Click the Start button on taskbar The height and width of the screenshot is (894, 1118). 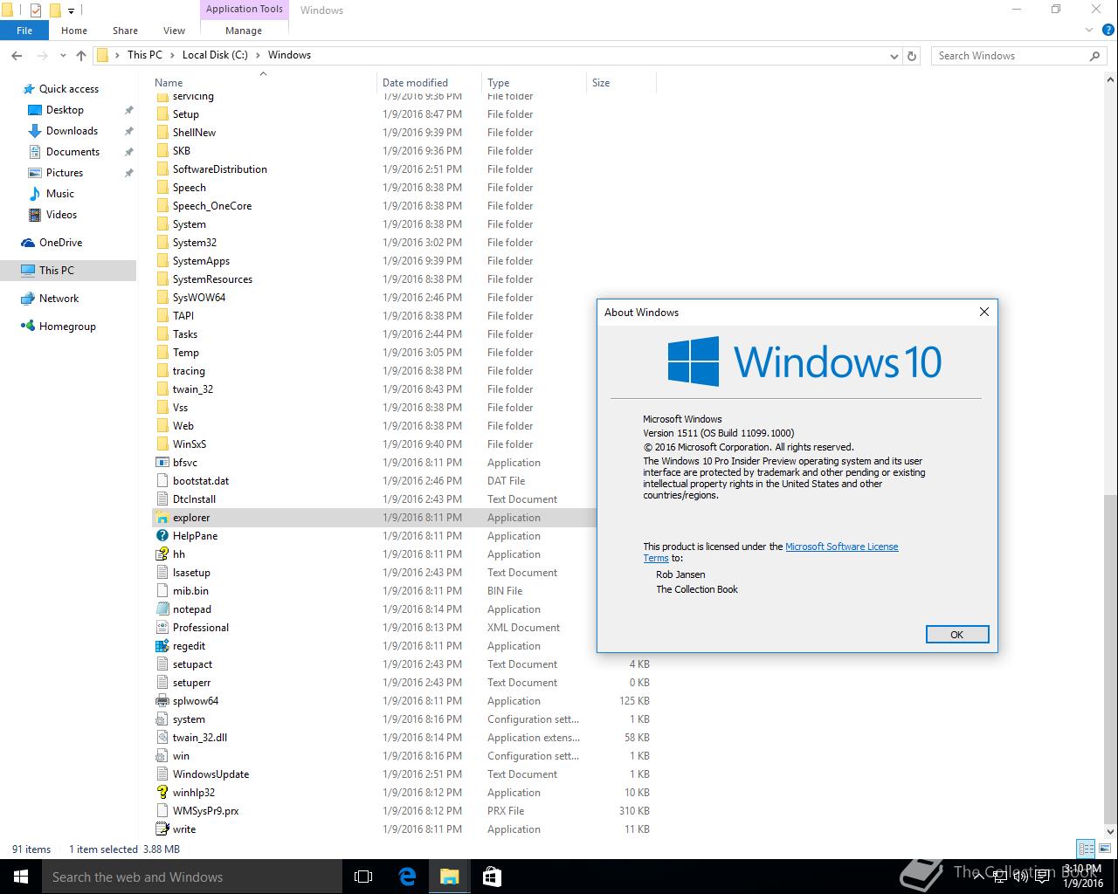click(21, 877)
